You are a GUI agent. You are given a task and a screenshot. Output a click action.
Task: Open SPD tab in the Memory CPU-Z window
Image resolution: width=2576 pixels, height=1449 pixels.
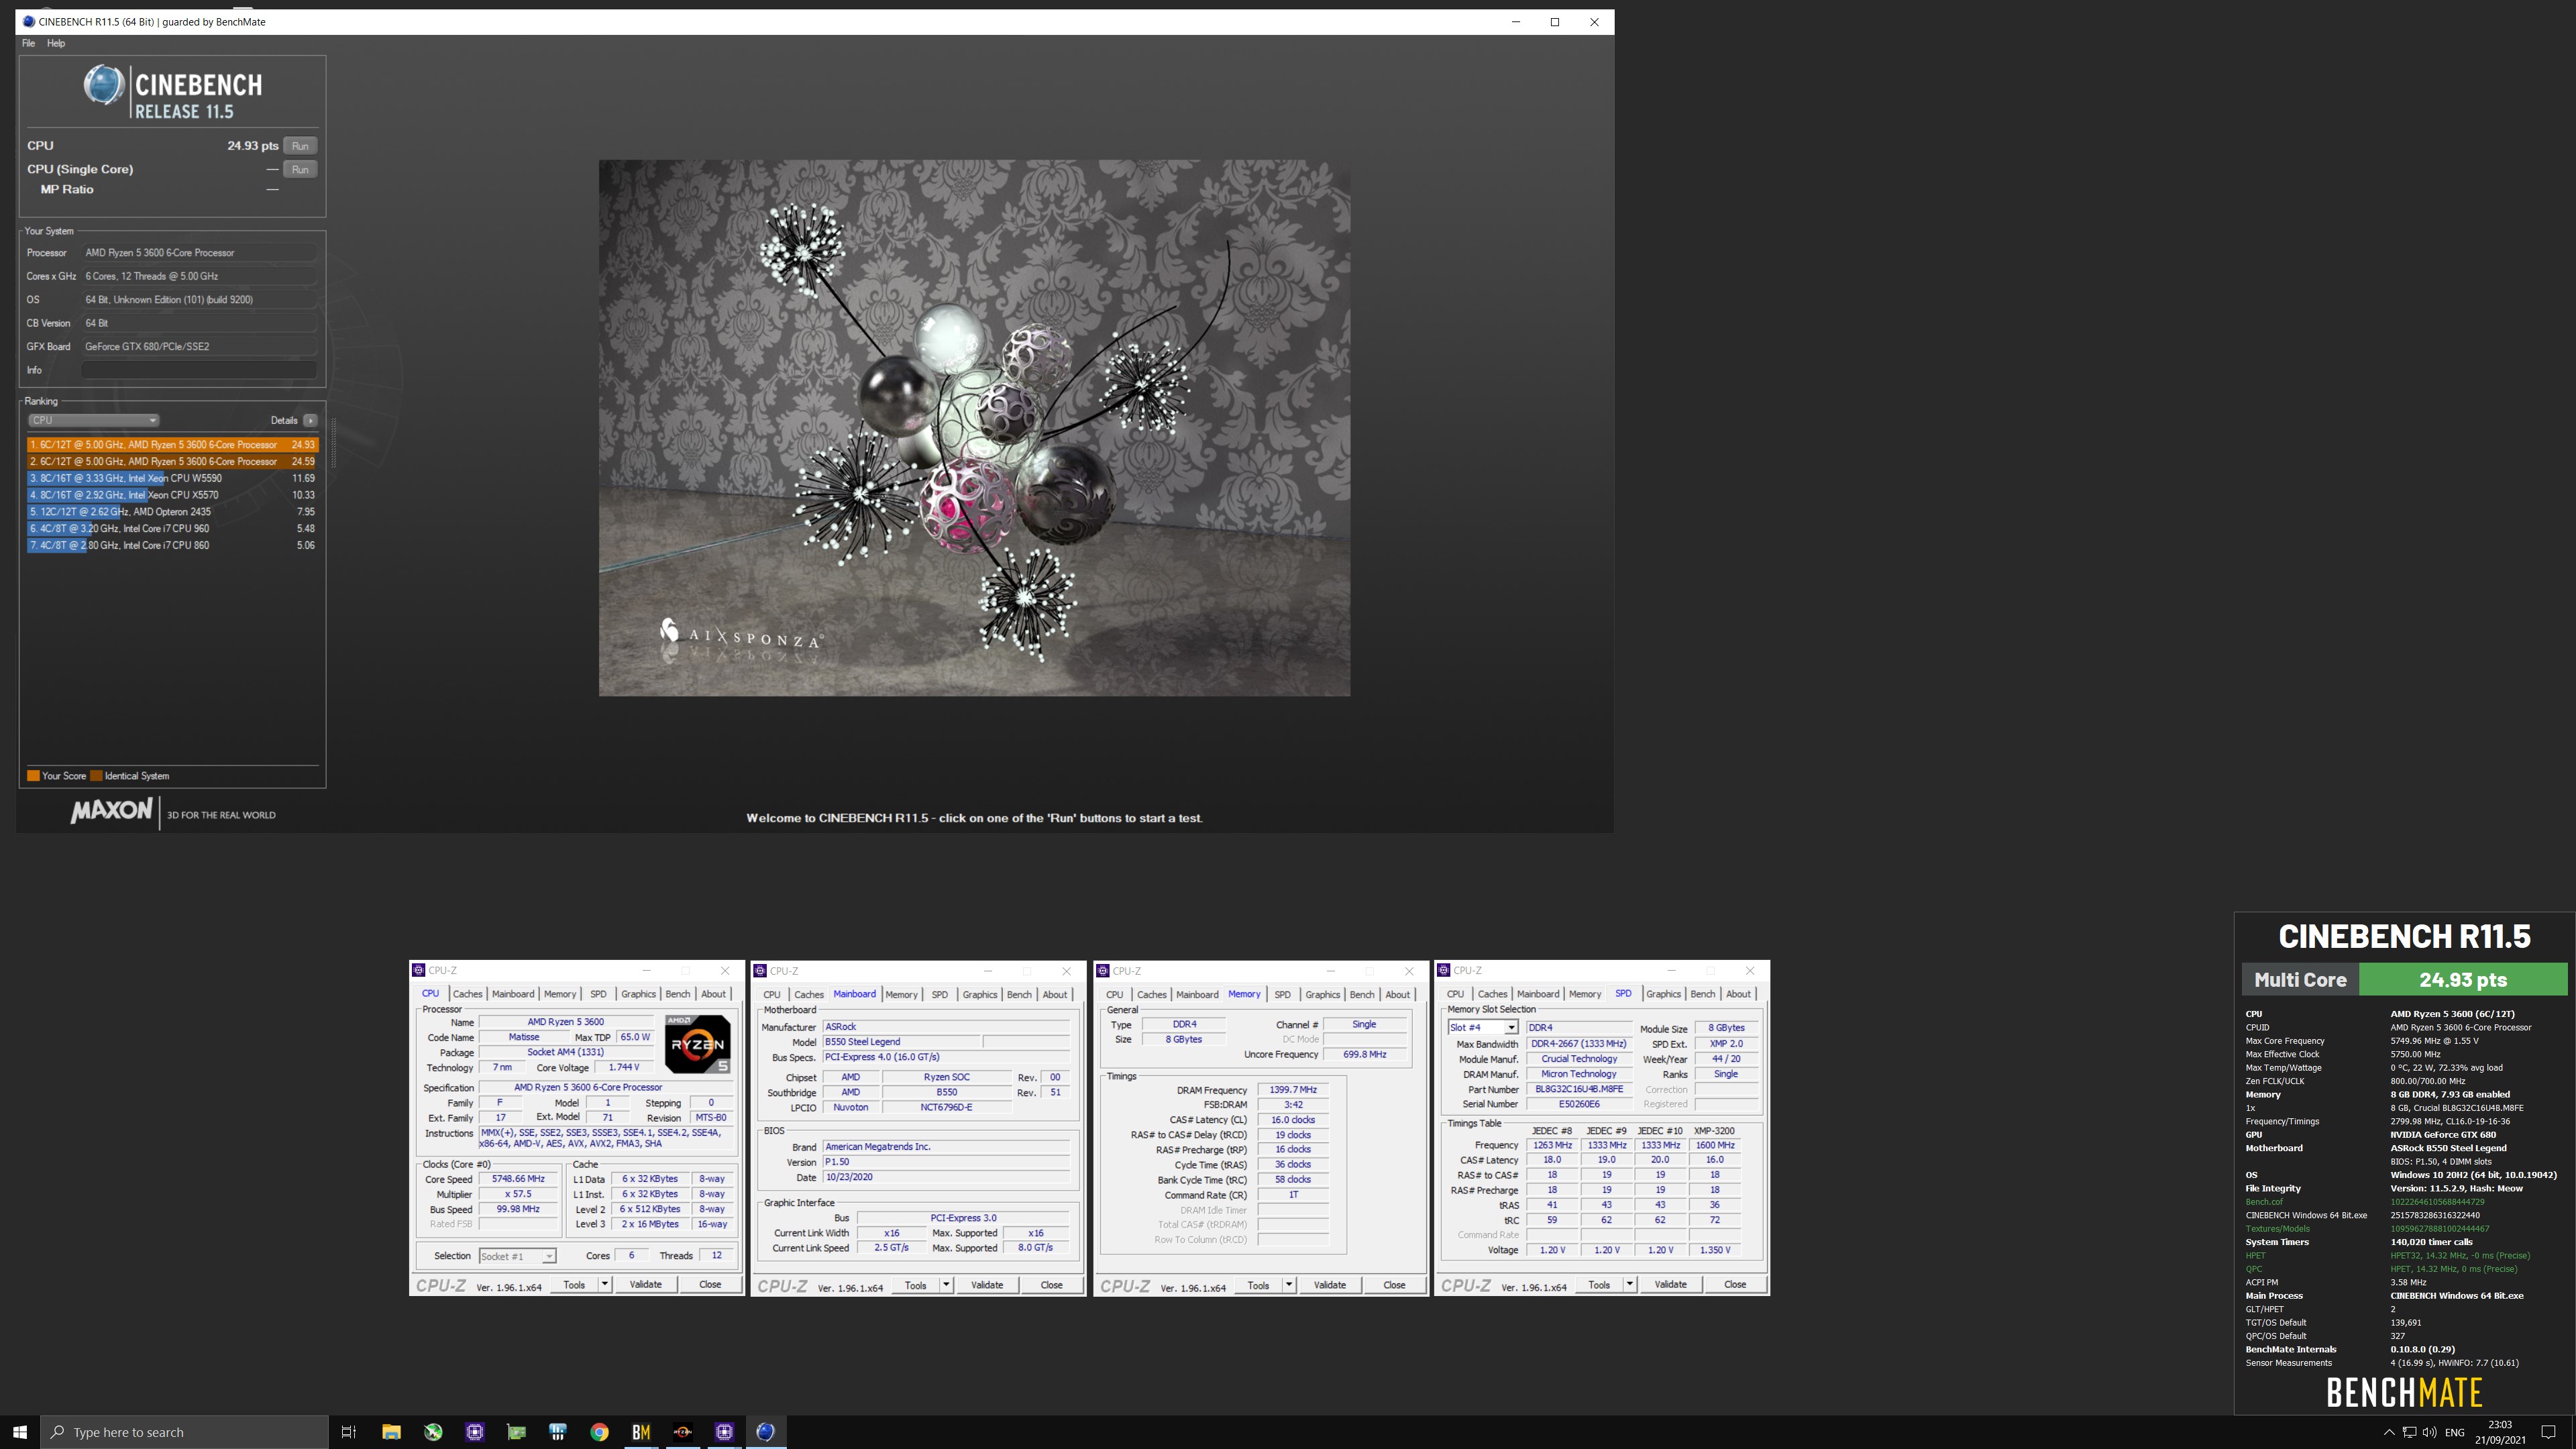coord(1282,994)
